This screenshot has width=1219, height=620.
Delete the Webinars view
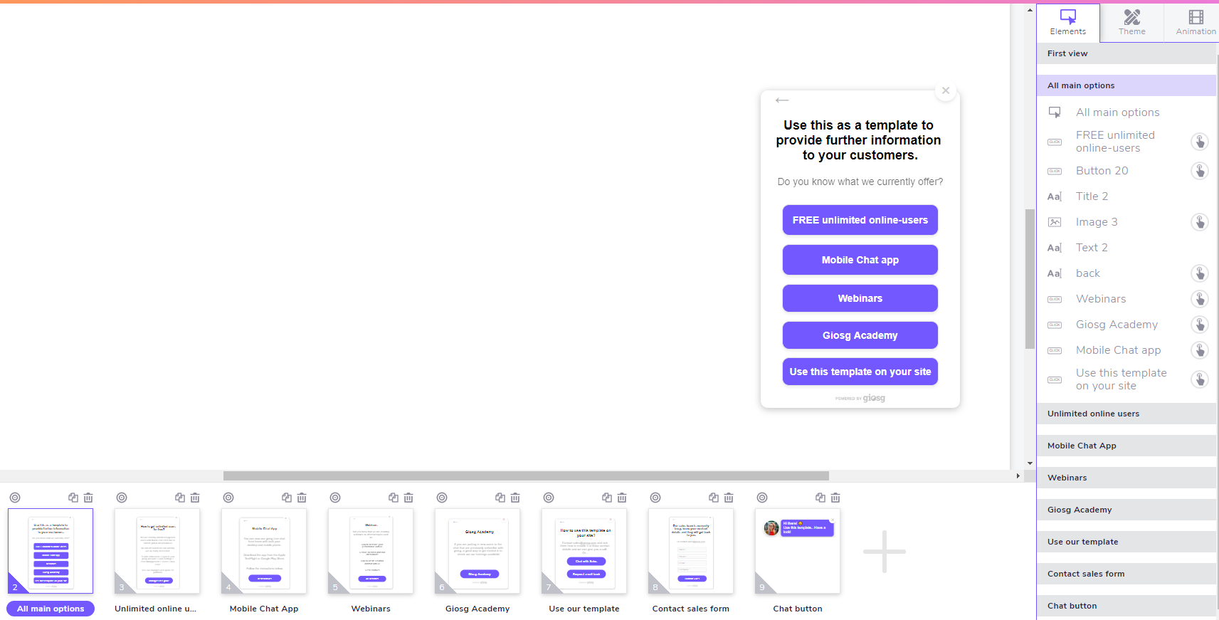(x=408, y=498)
